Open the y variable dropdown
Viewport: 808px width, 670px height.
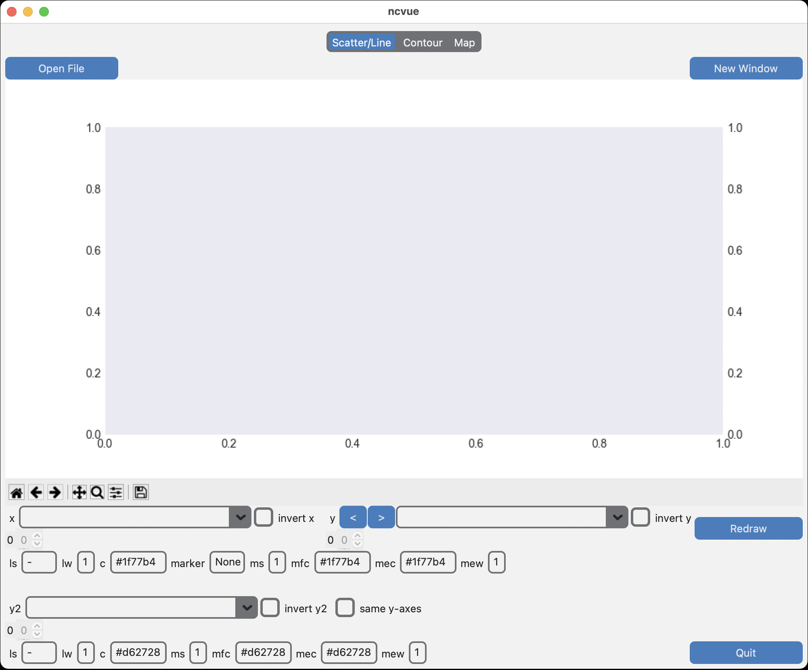618,517
